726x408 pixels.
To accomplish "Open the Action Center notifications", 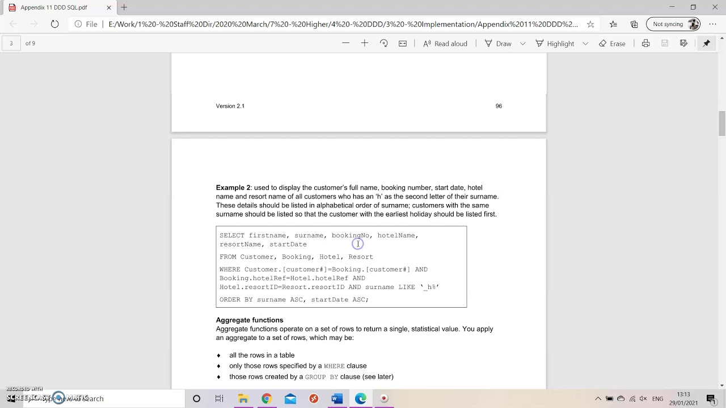I will pos(711,399).
